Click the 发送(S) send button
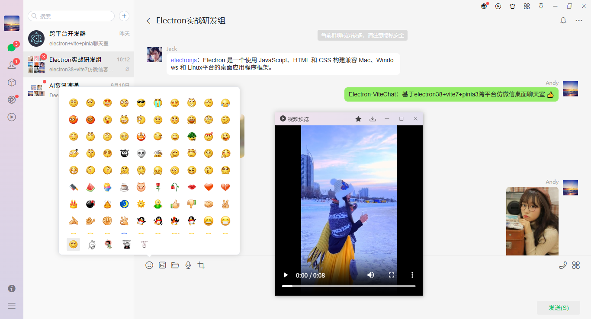 559,308
